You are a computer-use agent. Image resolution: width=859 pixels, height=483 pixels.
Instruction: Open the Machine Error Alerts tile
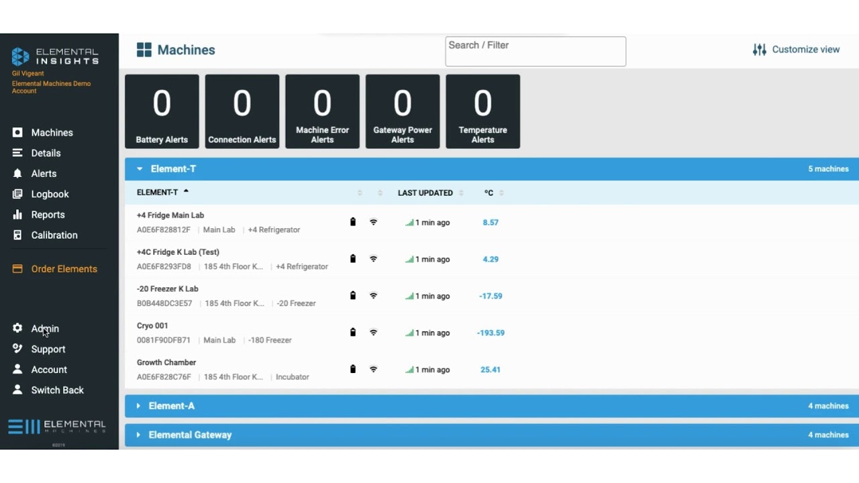tap(322, 111)
